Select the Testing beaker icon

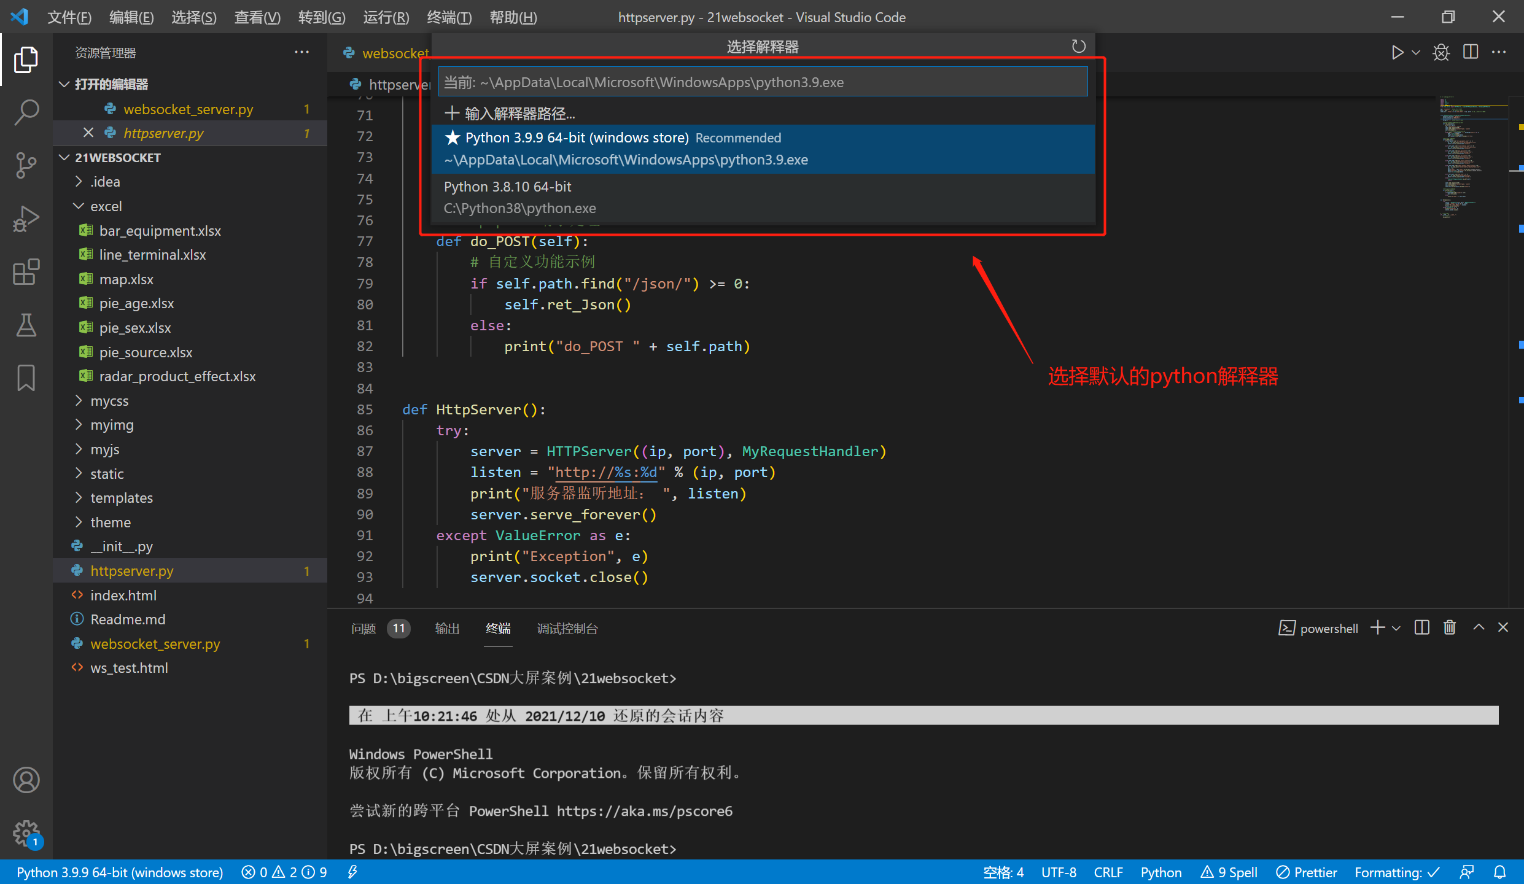26,325
